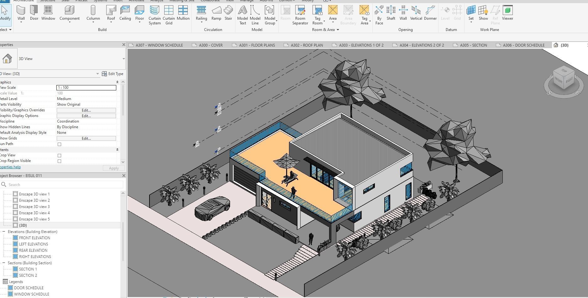Select the Curtain System tool

155,15
